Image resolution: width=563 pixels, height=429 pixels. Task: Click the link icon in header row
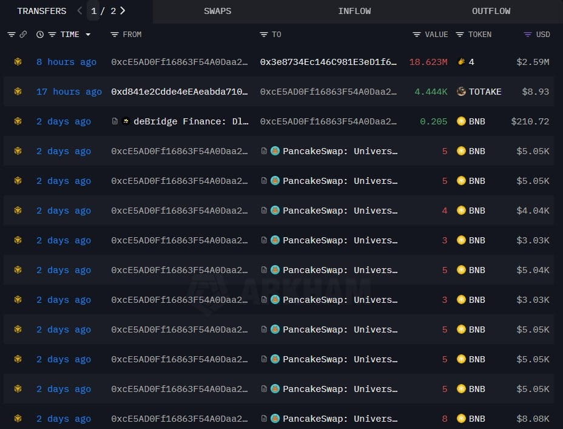point(23,35)
